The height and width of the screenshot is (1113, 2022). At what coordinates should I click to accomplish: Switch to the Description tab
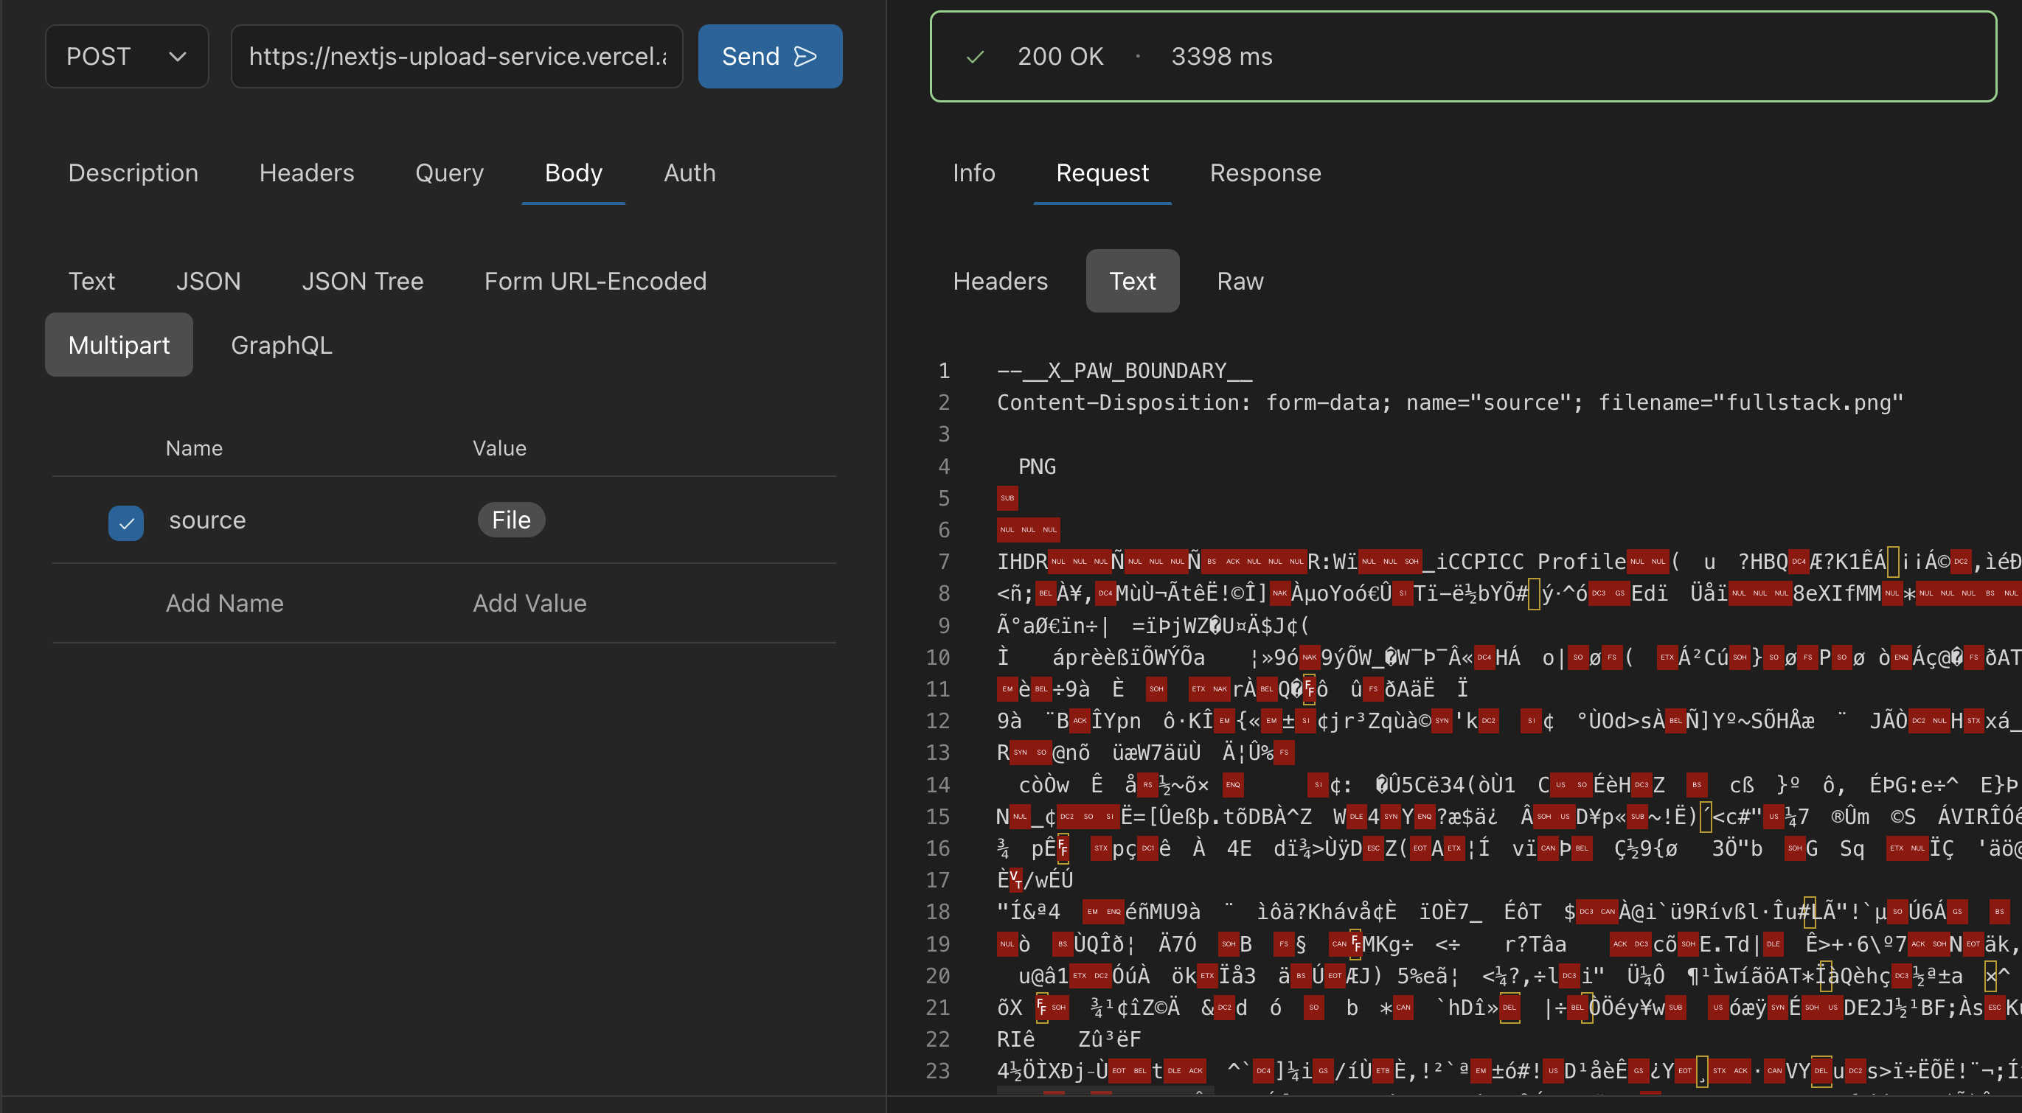pos(133,172)
